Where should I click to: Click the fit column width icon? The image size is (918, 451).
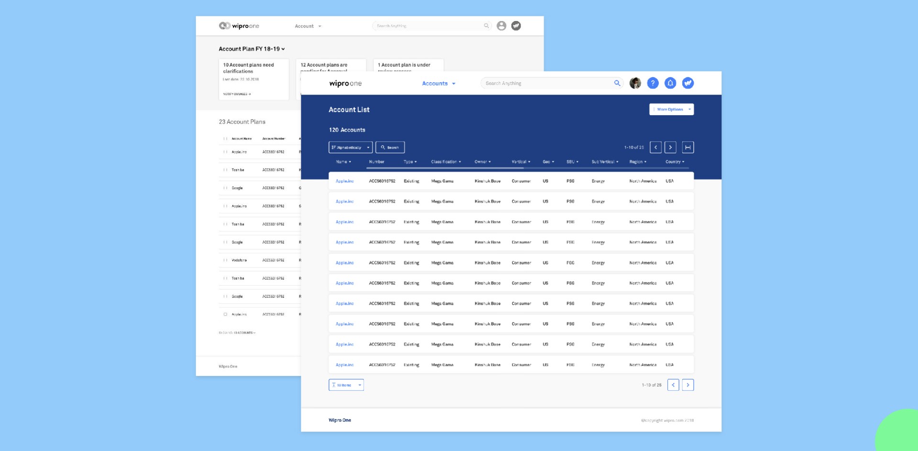click(688, 147)
